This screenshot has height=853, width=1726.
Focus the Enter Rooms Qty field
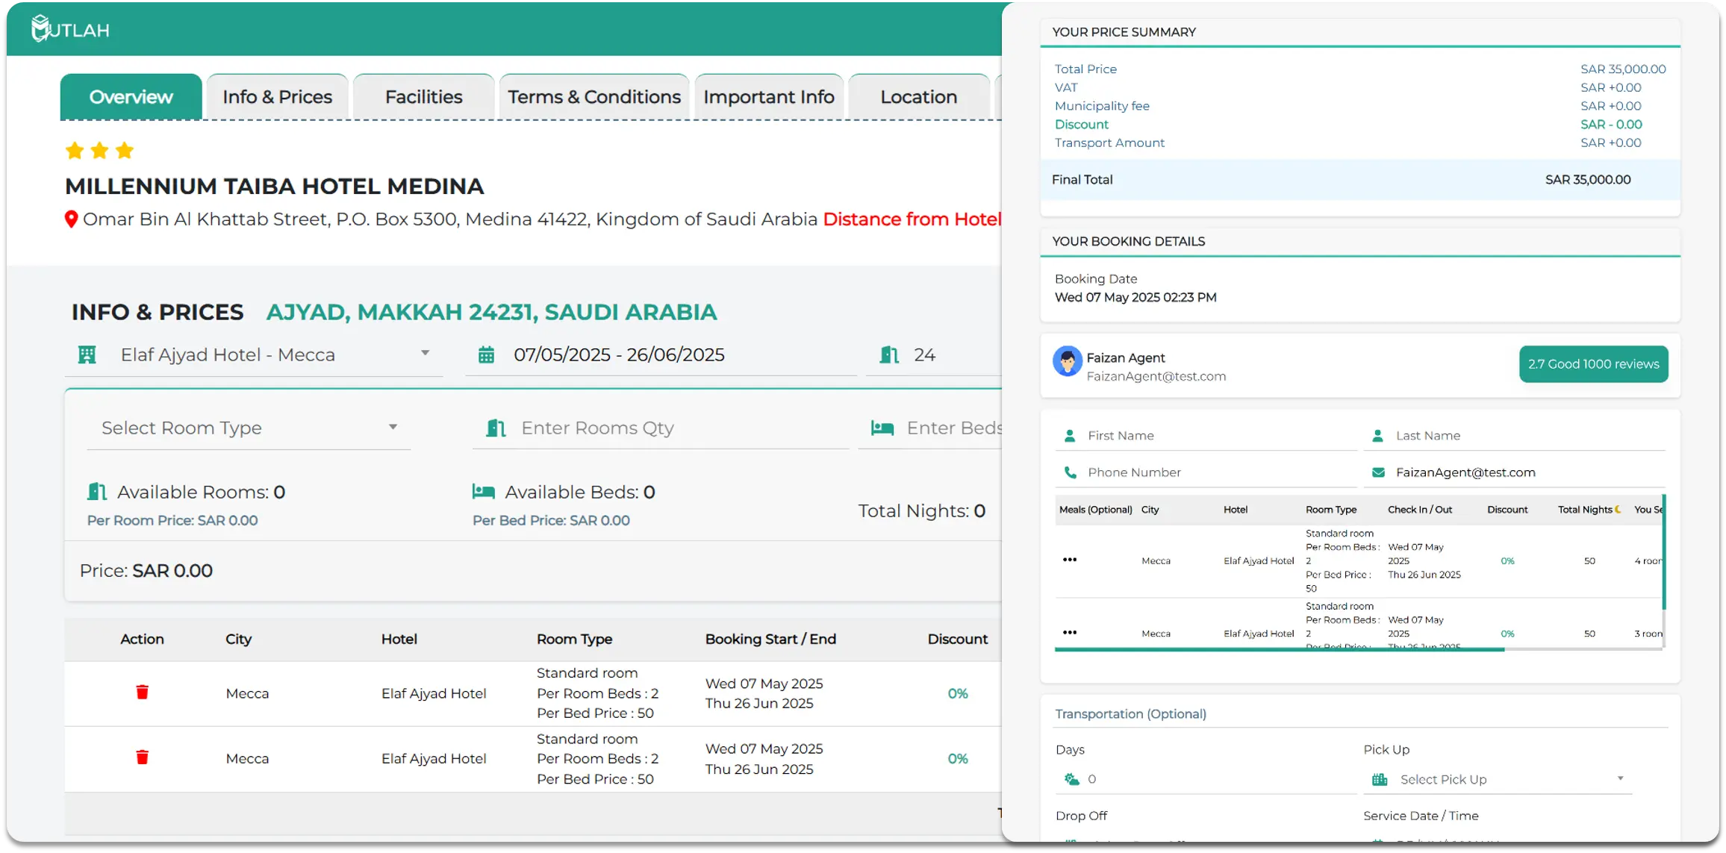661,428
